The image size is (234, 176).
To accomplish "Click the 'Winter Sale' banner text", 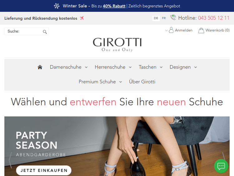I will point(75,6).
